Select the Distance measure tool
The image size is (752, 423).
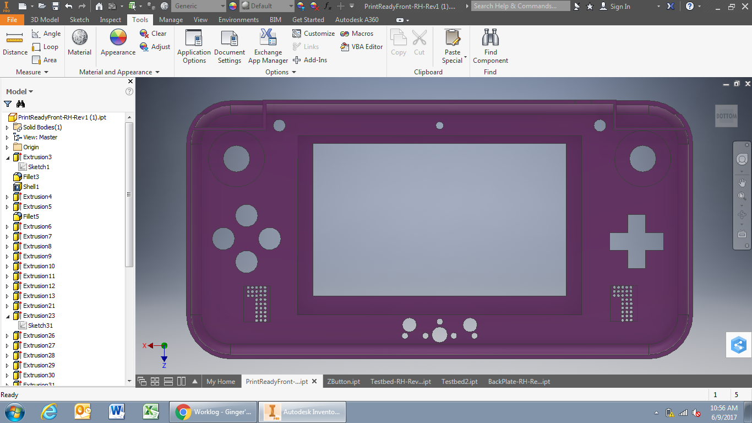pos(15,43)
